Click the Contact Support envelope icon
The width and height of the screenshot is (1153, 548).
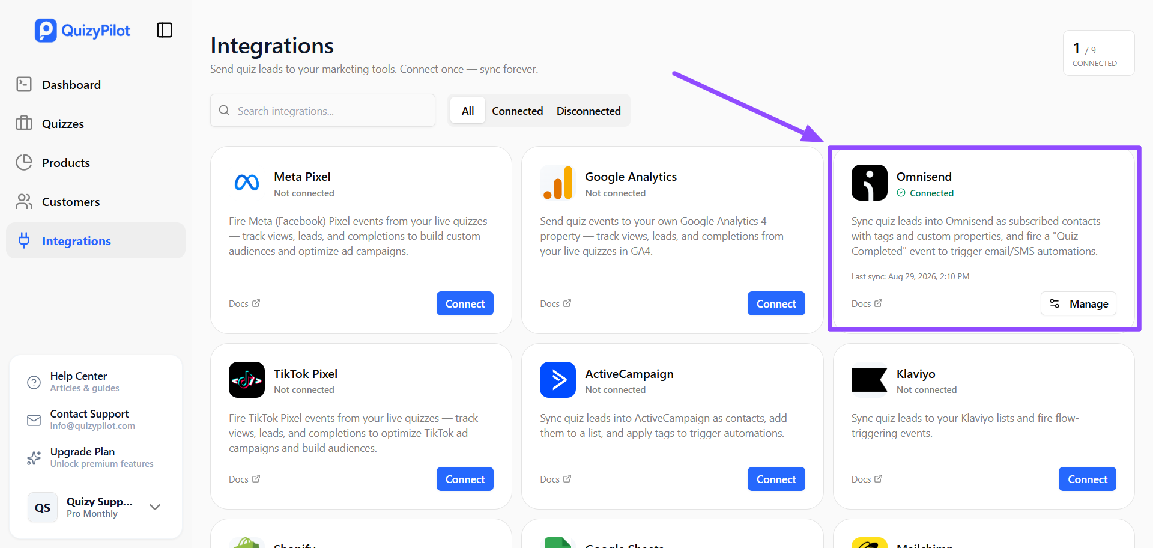tap(34, 420)
